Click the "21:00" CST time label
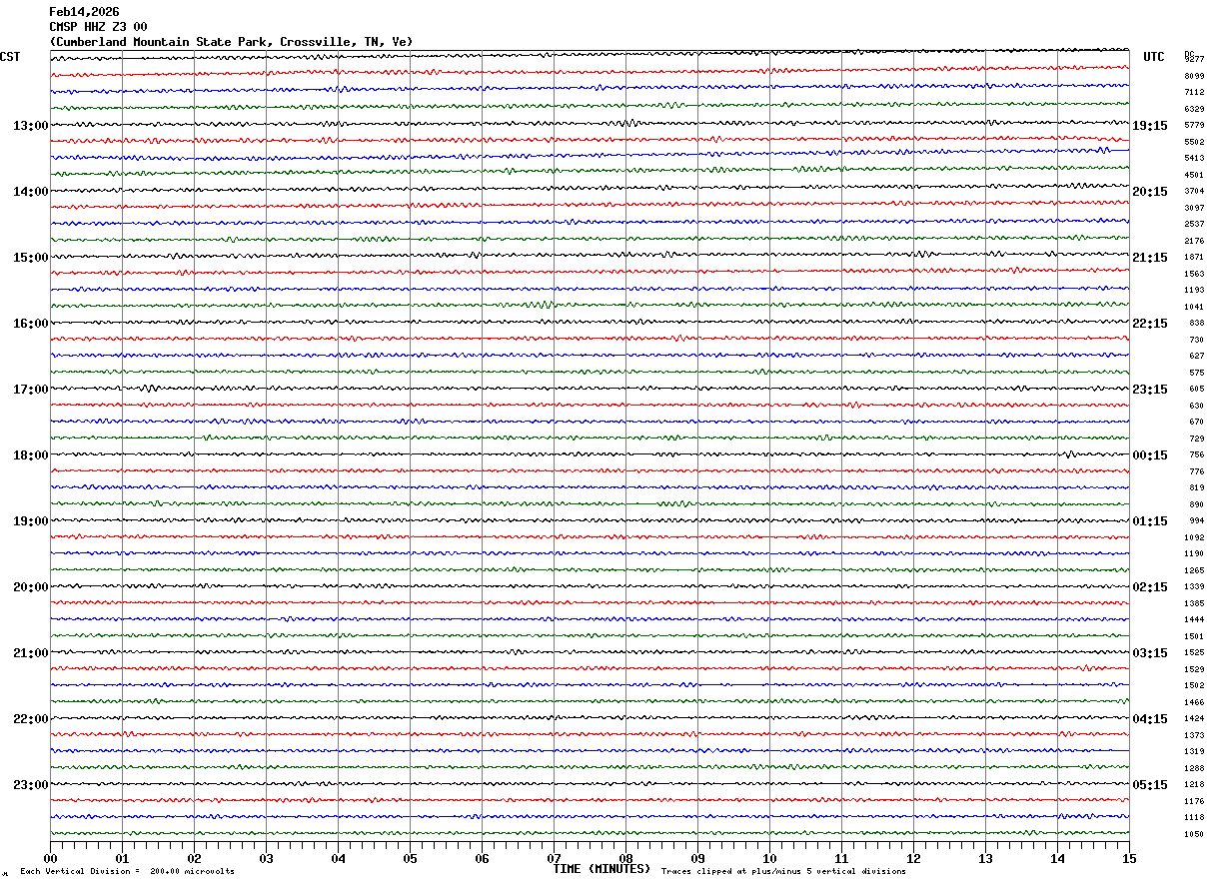 [30, 653]
